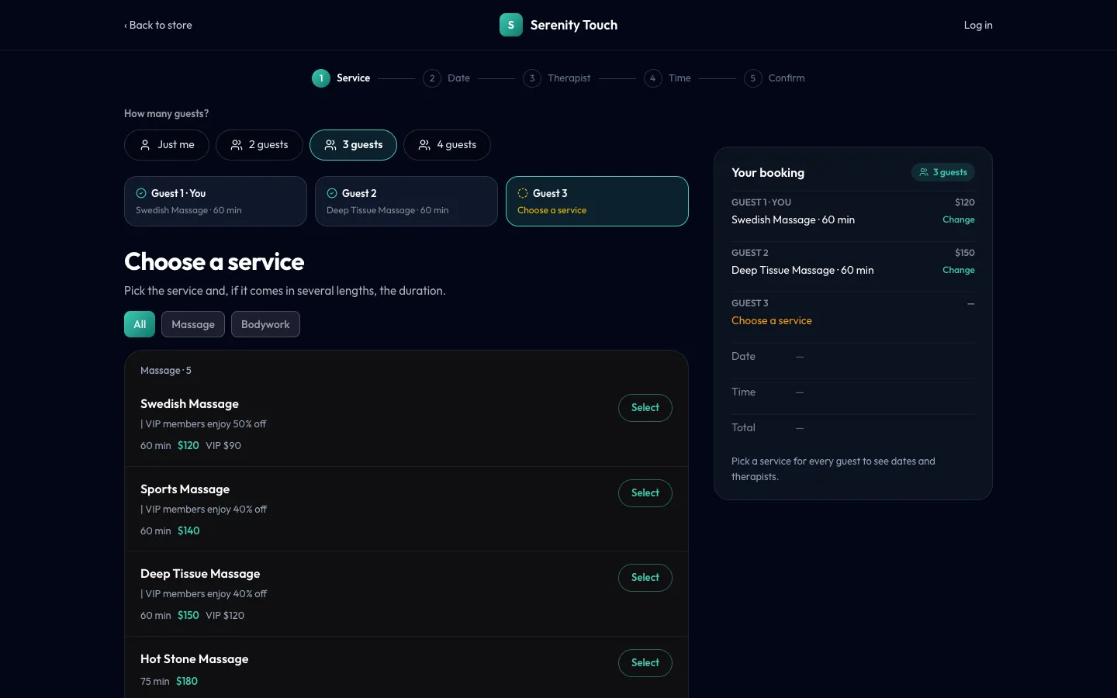
Task: Click the dashed circle icon on Guest 3 card
Action: 523,193
